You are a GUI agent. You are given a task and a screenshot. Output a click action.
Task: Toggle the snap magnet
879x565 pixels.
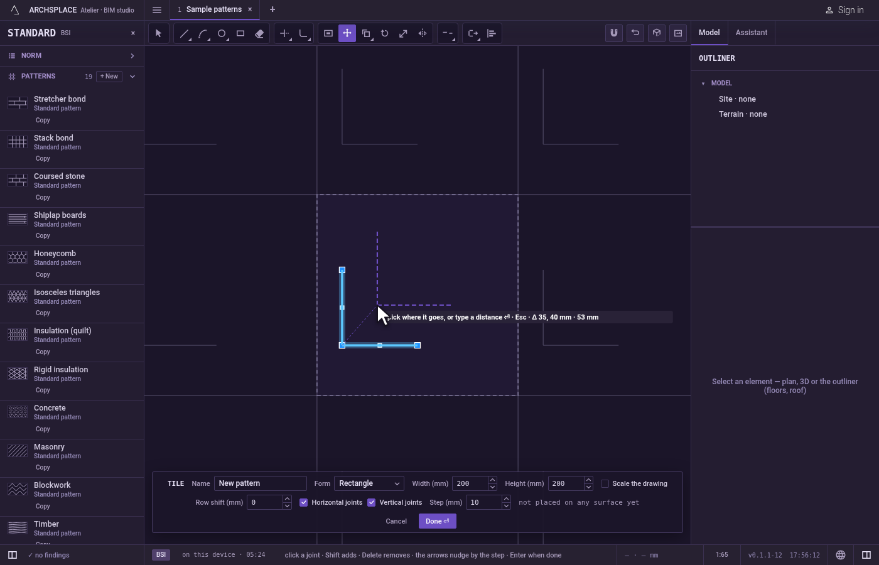(x=614, y=33)
